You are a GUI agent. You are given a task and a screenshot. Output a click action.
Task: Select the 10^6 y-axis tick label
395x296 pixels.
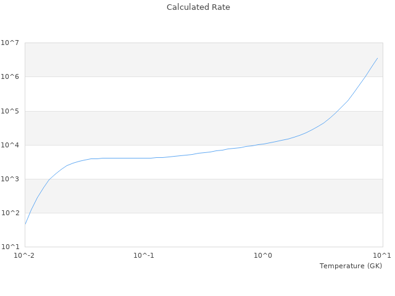point(10,77)
